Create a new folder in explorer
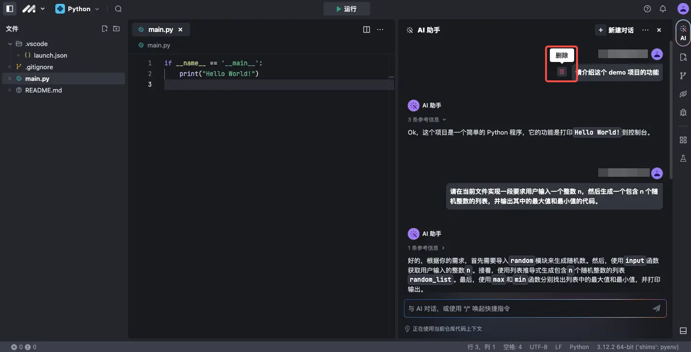Image resolution: width=691 pixels, height=352 pixels. pyautogui.click(x=116, y=29)
